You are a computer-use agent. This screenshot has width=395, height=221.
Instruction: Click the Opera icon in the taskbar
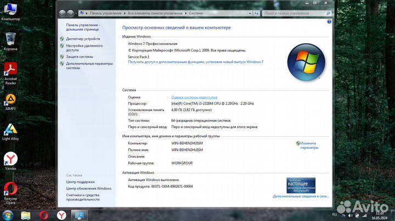[43, 216]
